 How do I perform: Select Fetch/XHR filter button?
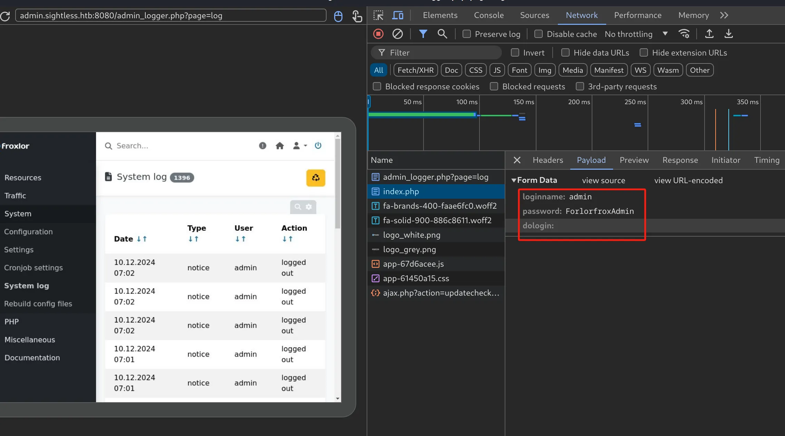pos(415,70)
